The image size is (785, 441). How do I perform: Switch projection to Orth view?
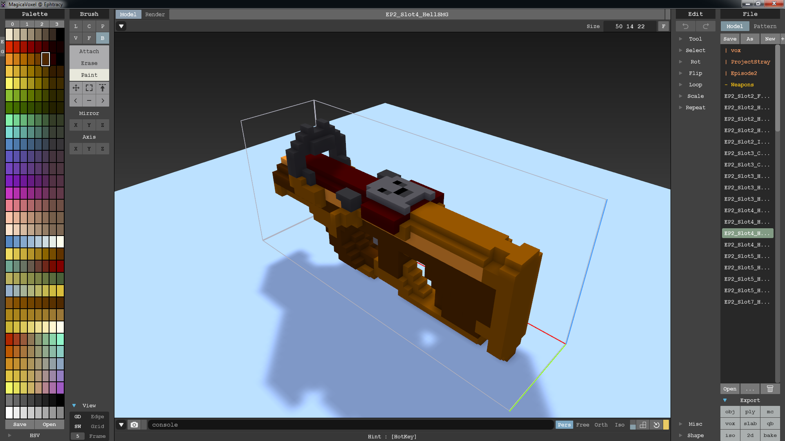point(601,425)
